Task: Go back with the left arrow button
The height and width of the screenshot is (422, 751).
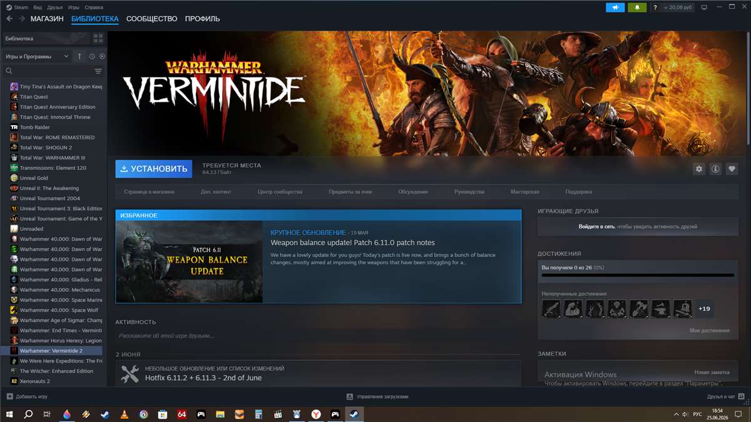Action: 9,19
